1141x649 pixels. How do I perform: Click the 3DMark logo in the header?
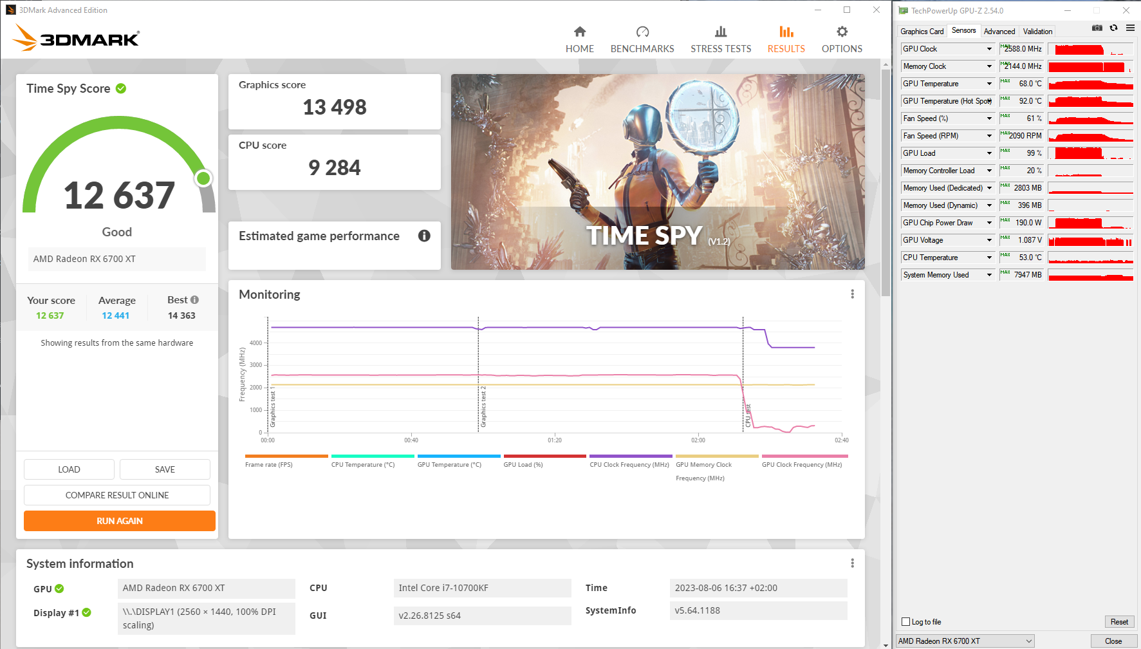pos(76,37)
